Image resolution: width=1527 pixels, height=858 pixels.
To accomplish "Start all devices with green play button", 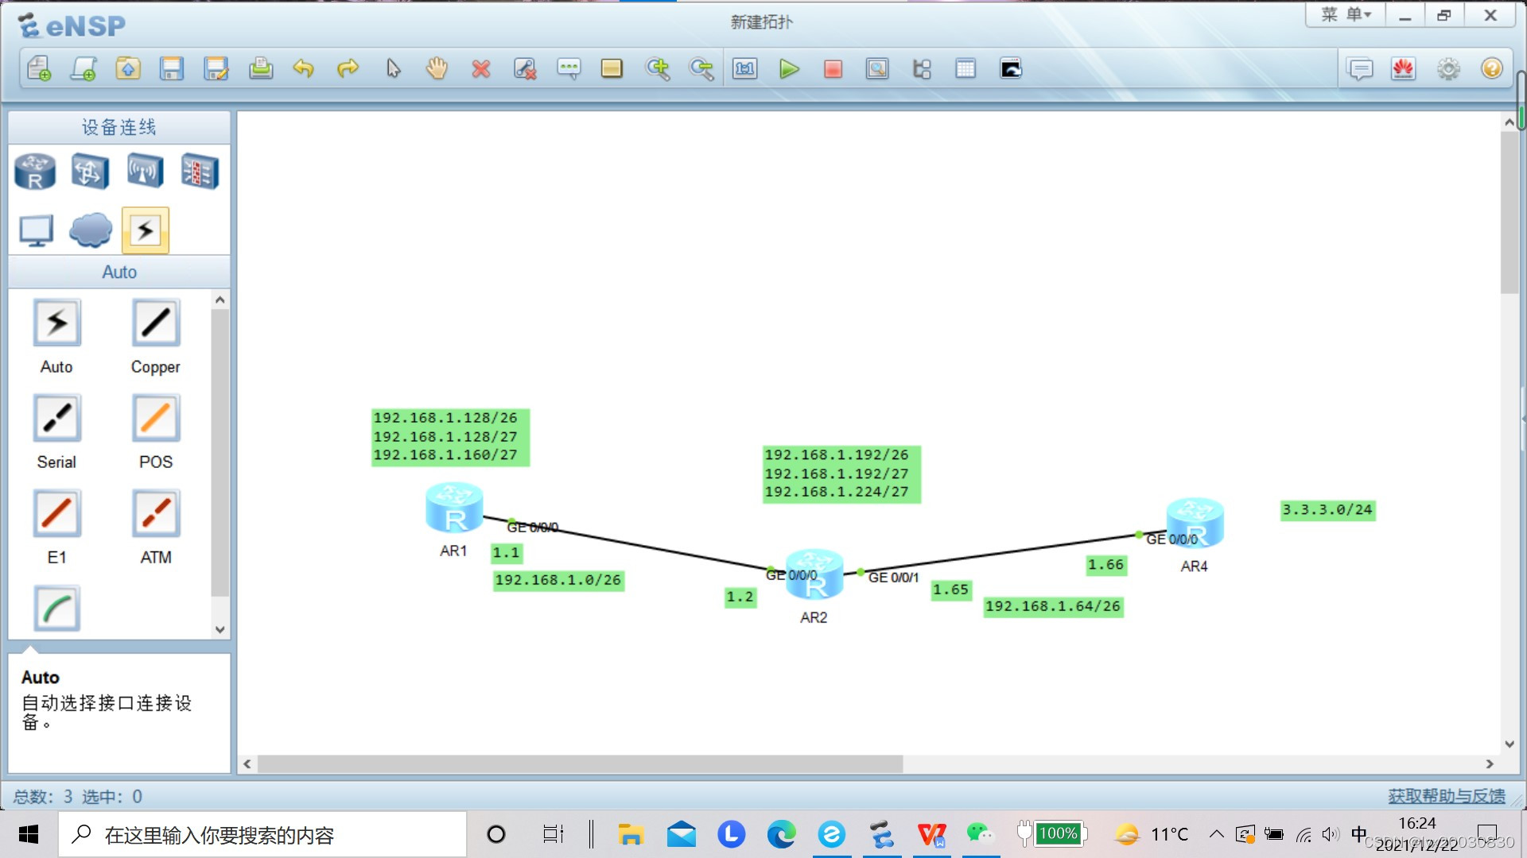I will pyautogui.click(x=788, y=69).
